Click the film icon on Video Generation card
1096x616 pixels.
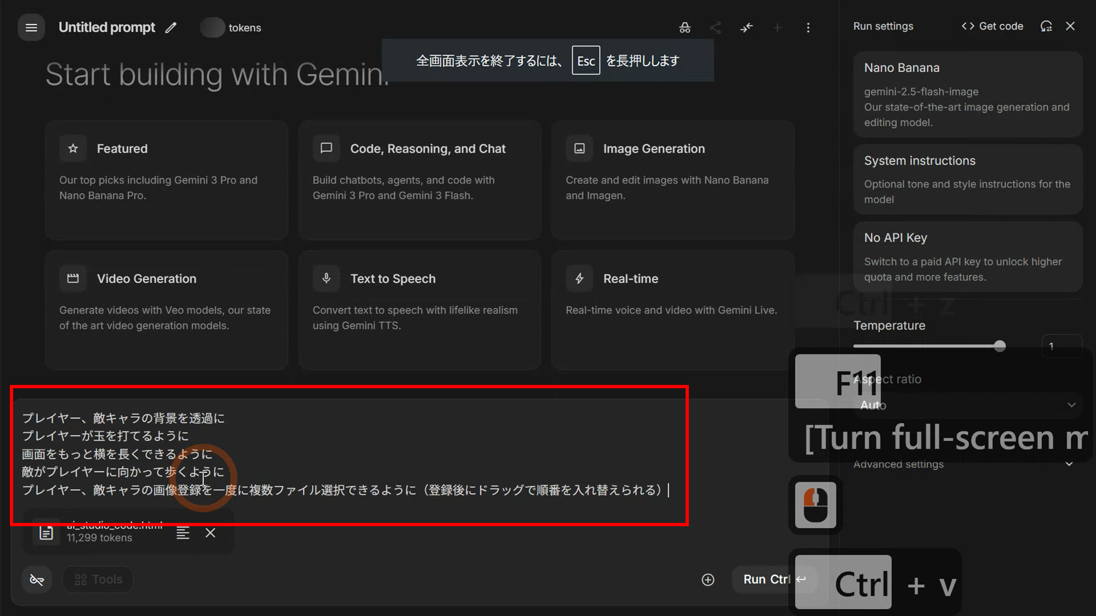[73, 278]
